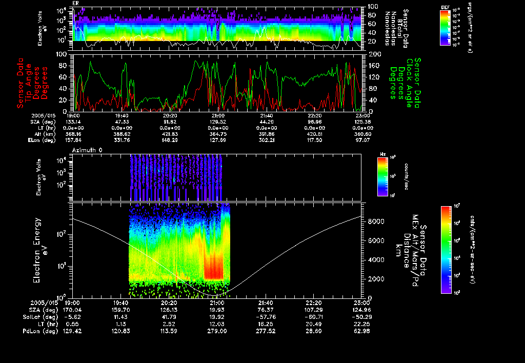
Task: Click the 19:40 time tick below the Tip Angle panel
Action: (x=122, y=115)
